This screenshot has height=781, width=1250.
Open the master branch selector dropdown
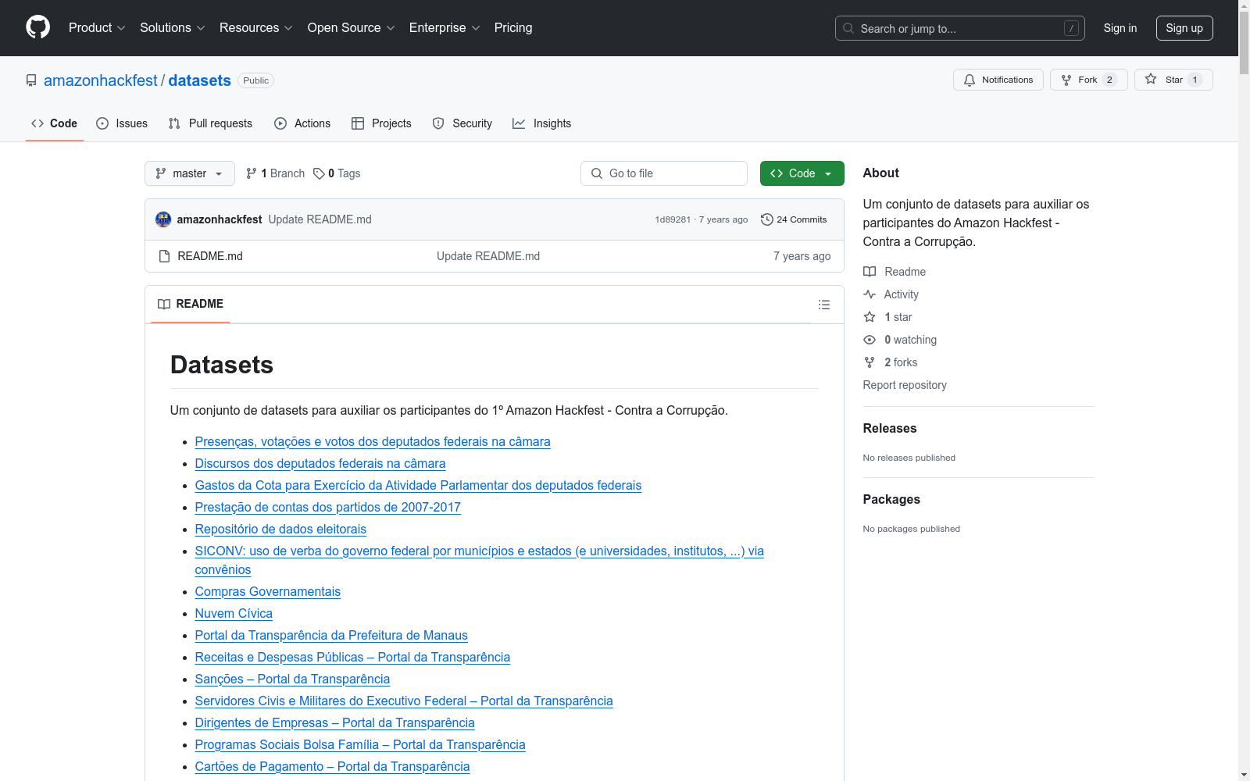click(x=190, y=173)
